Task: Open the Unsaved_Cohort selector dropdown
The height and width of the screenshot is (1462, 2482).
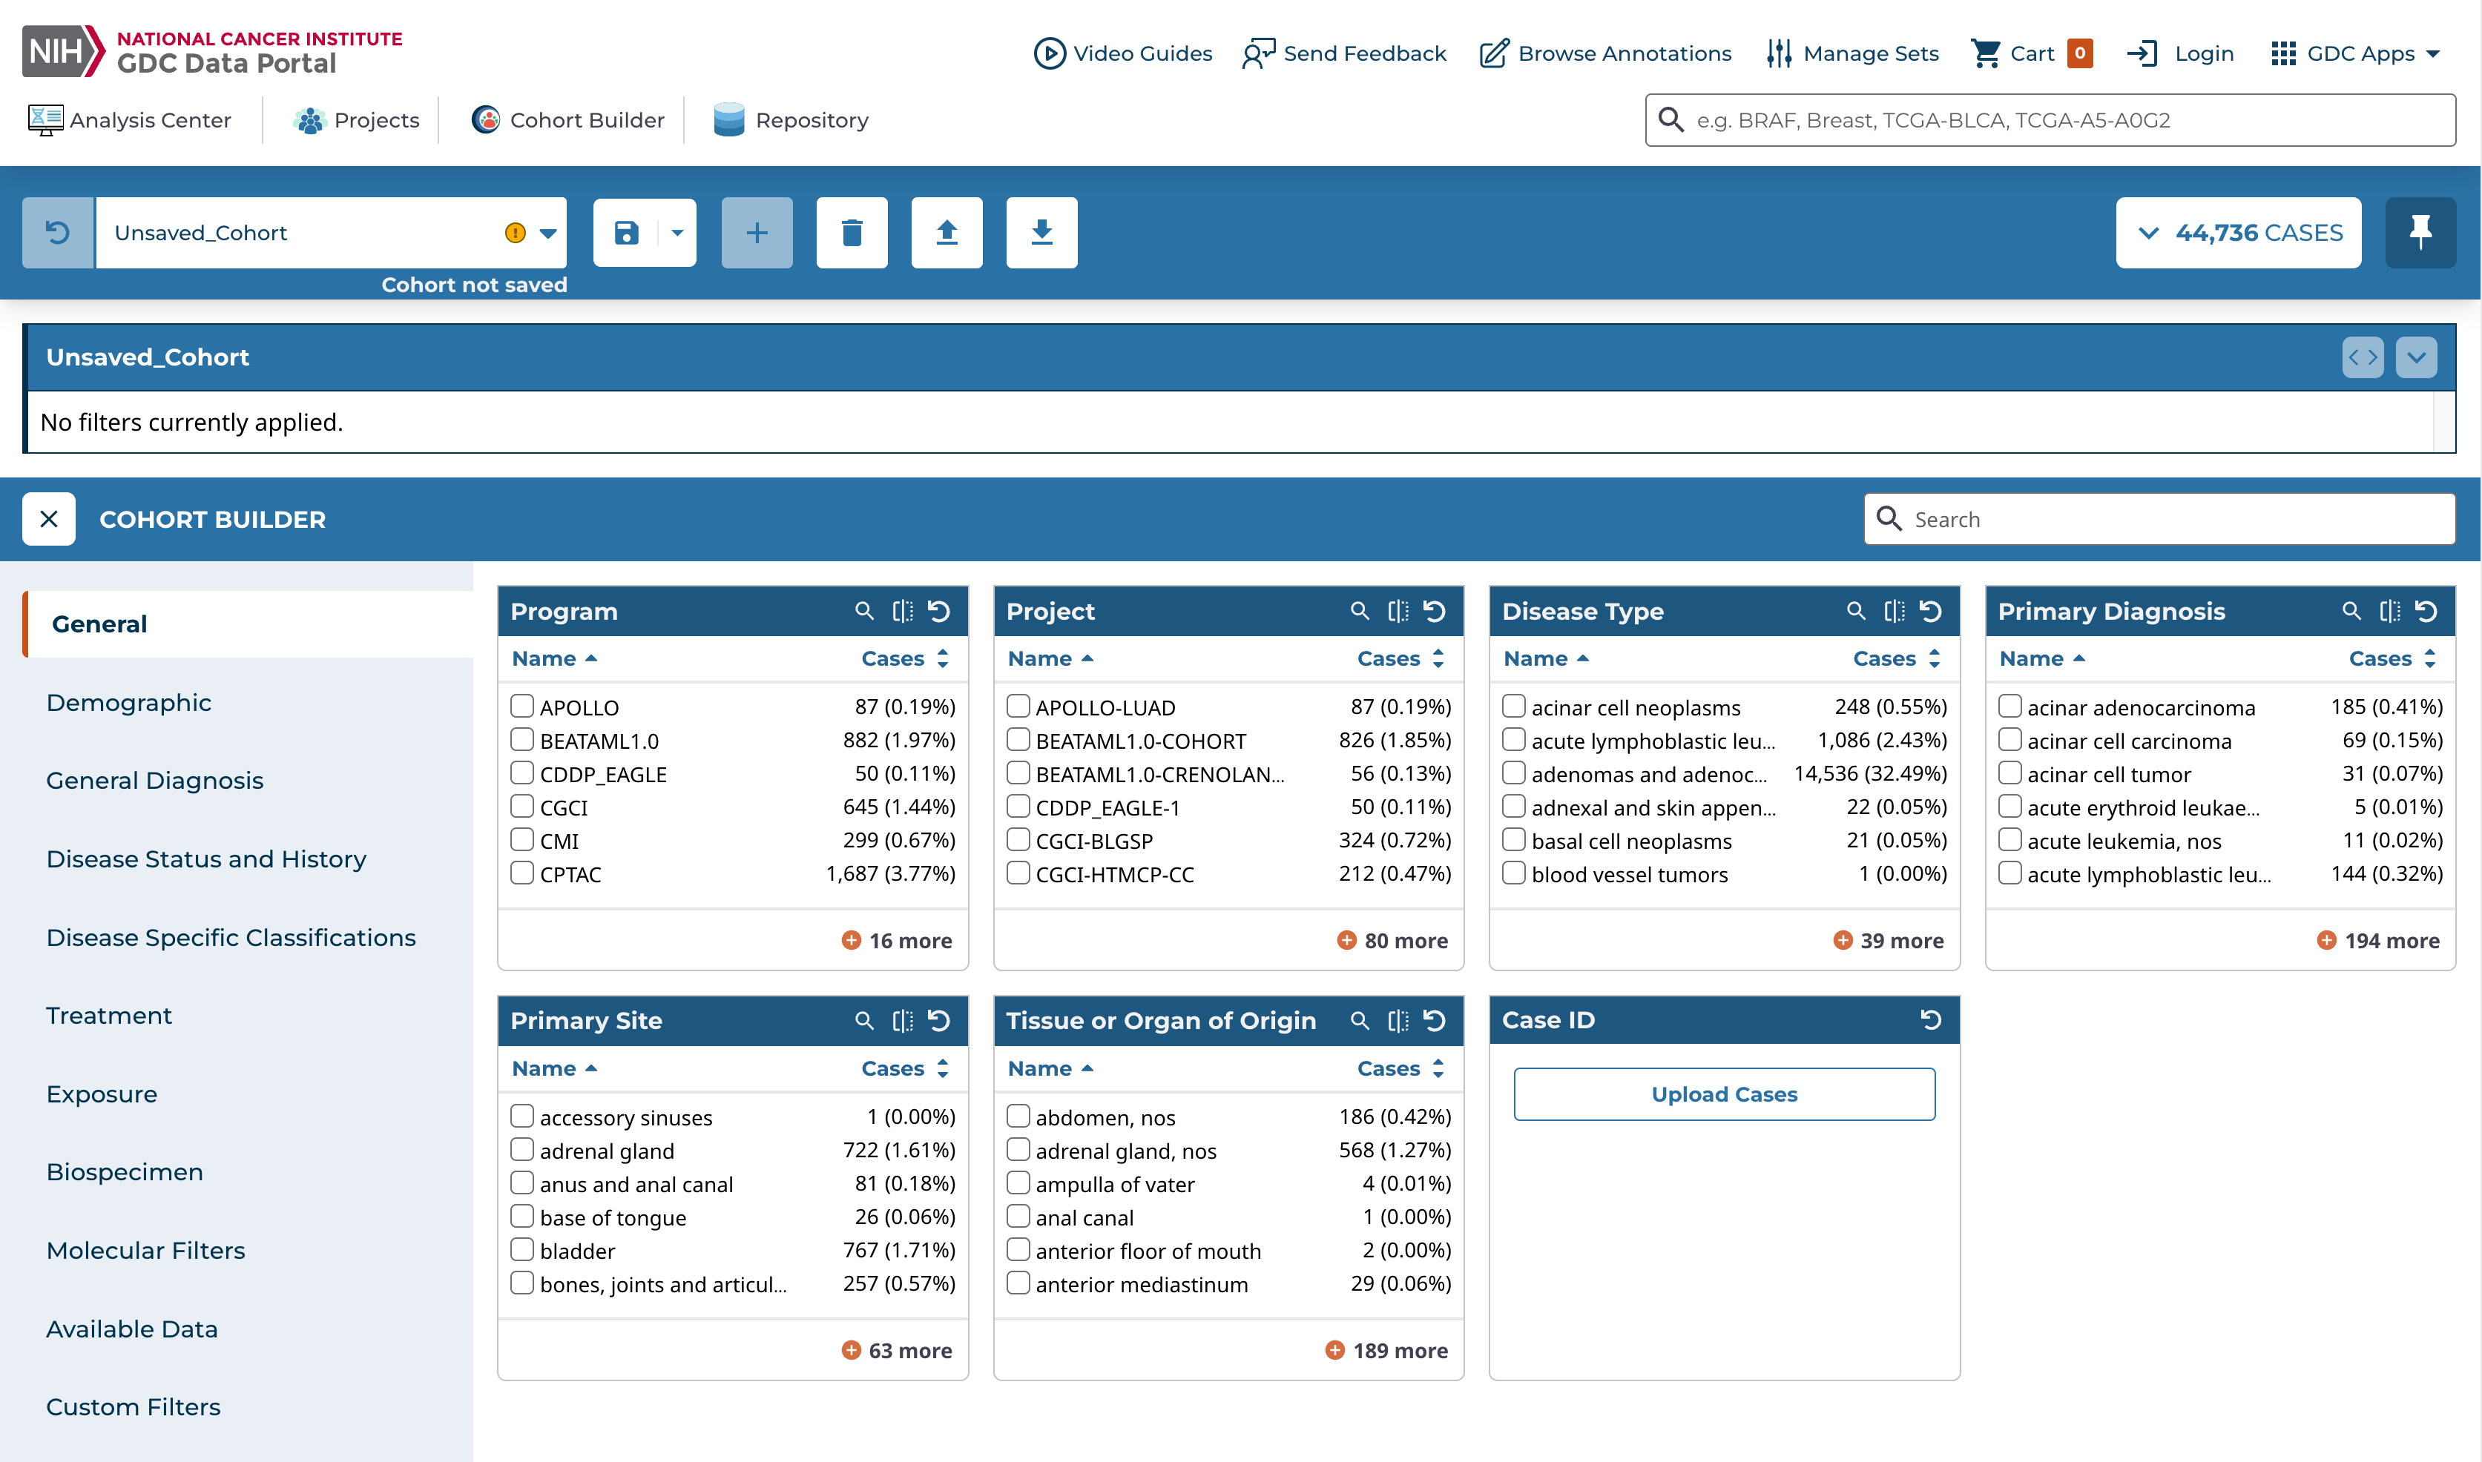Action: point(548,233)
